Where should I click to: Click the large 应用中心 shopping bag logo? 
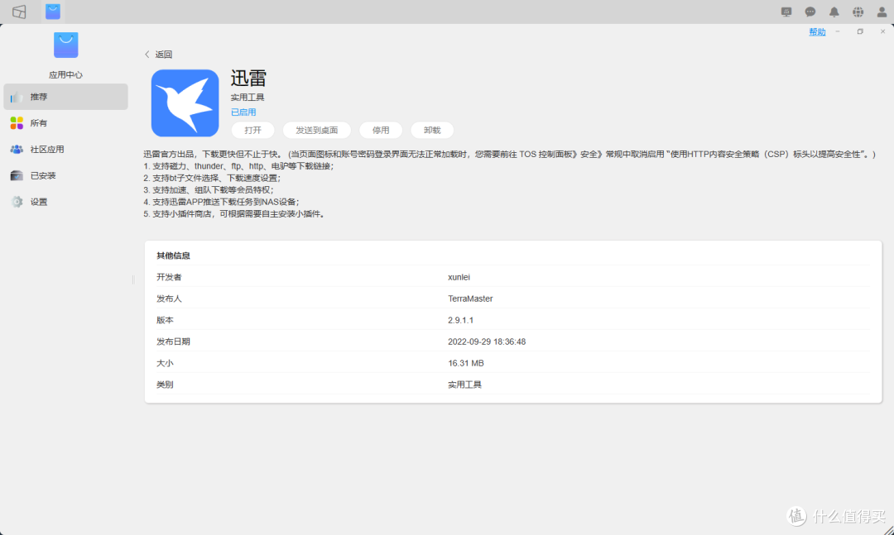pos(65,45)
